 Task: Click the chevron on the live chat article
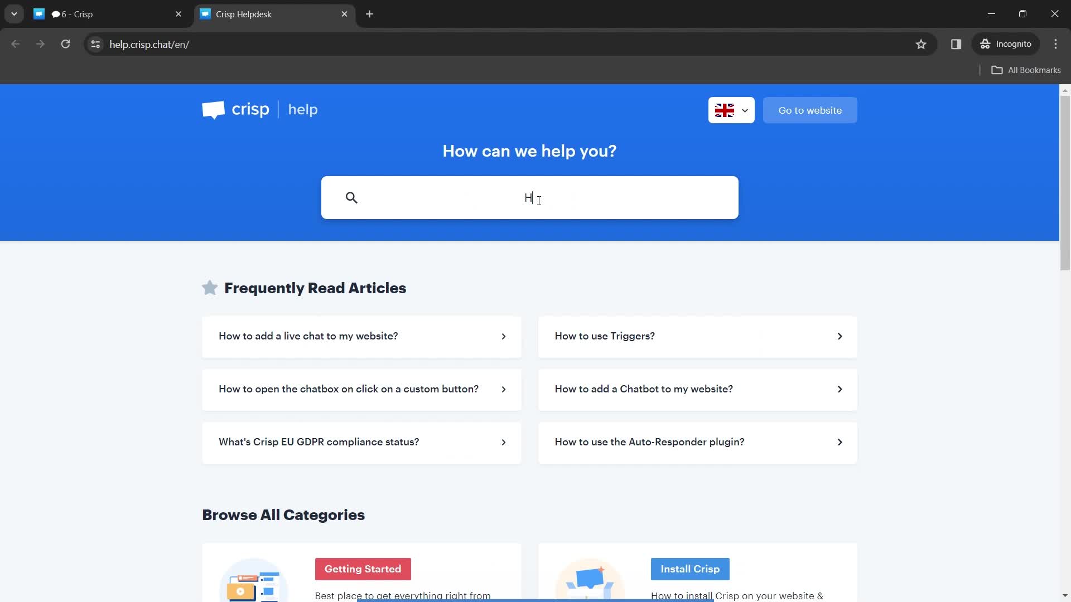point(504,336)
